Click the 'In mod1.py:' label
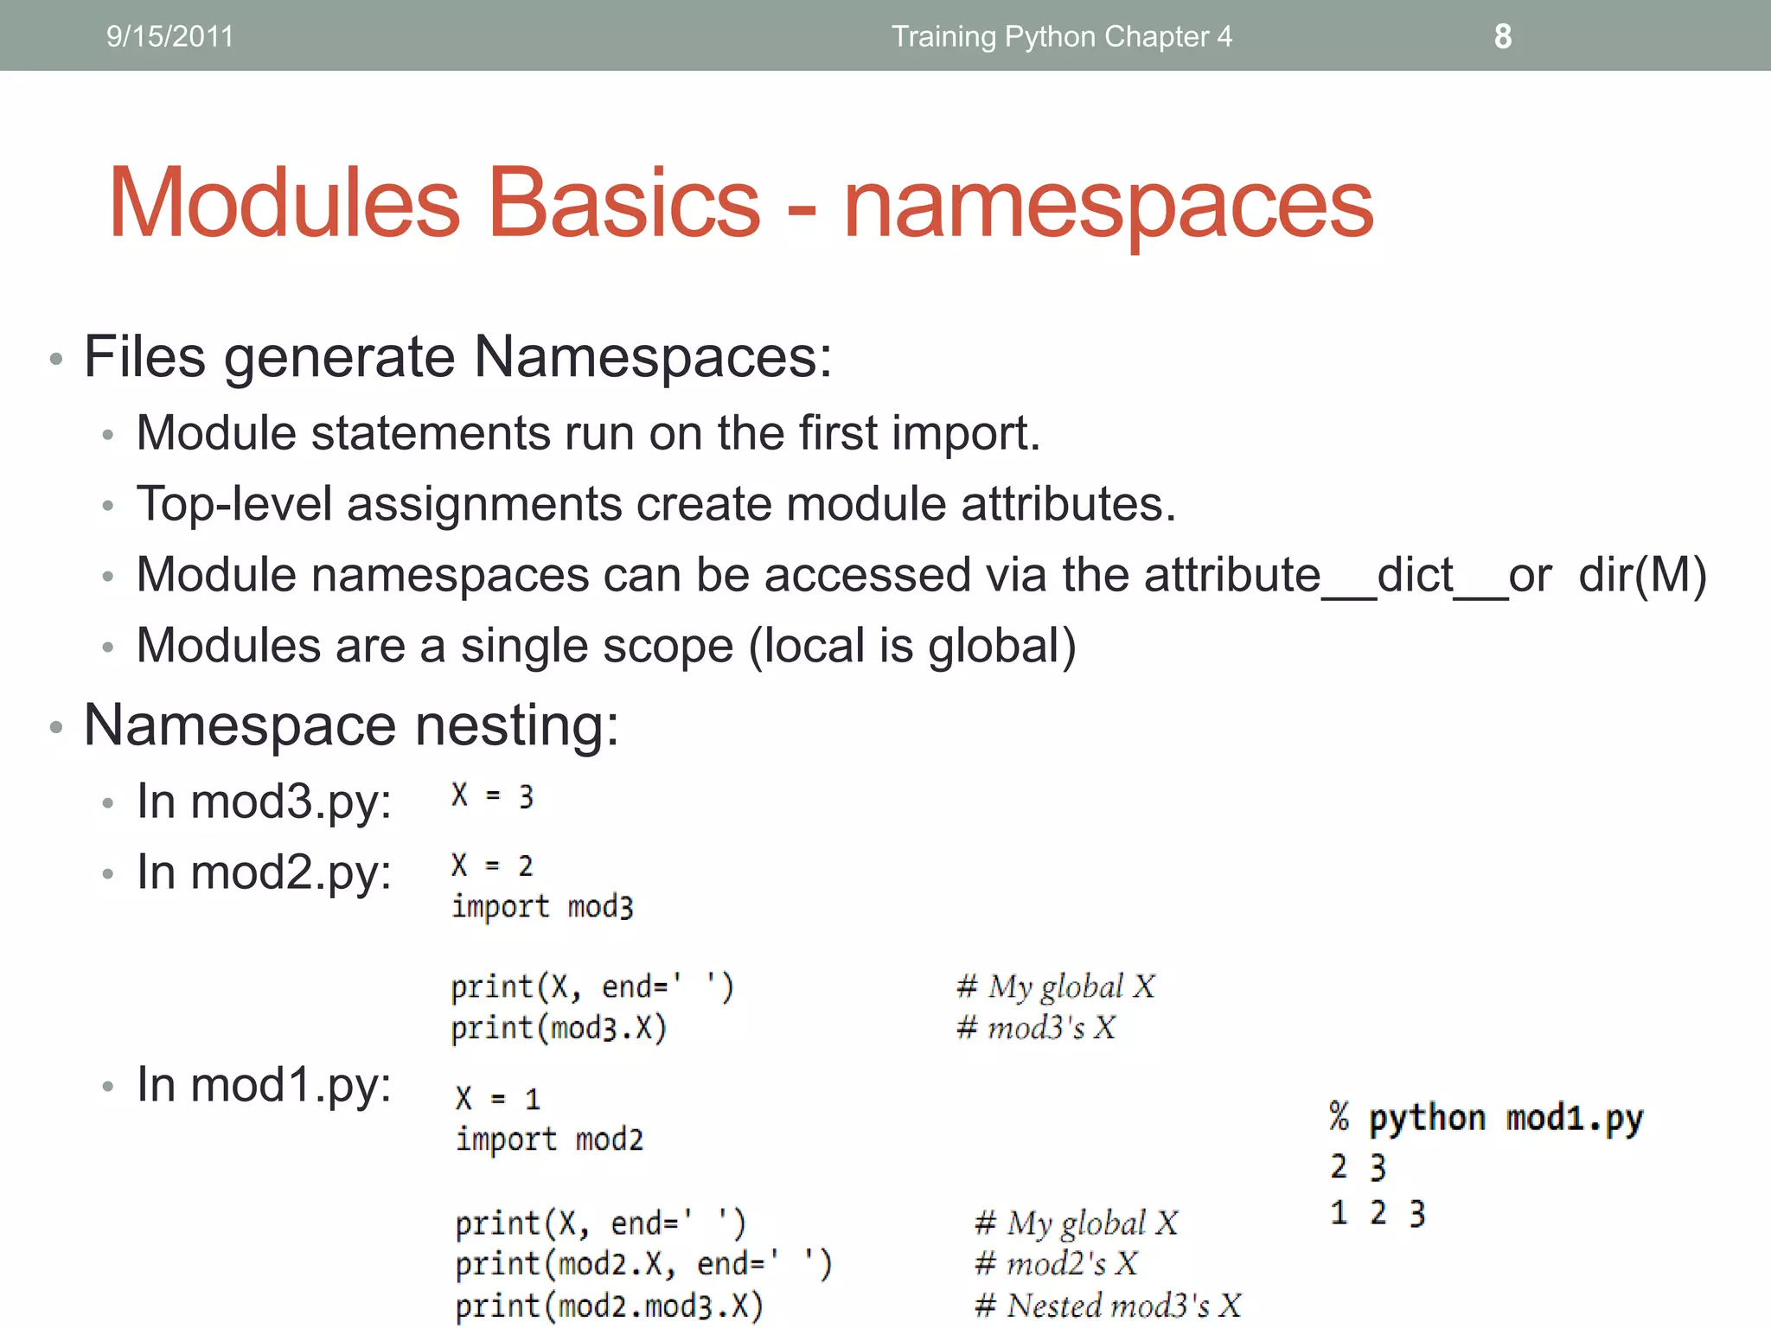 [x=264, y=1085]
